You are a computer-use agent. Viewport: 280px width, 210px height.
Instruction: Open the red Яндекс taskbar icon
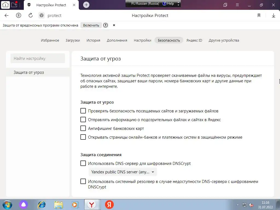click(109, 205)
